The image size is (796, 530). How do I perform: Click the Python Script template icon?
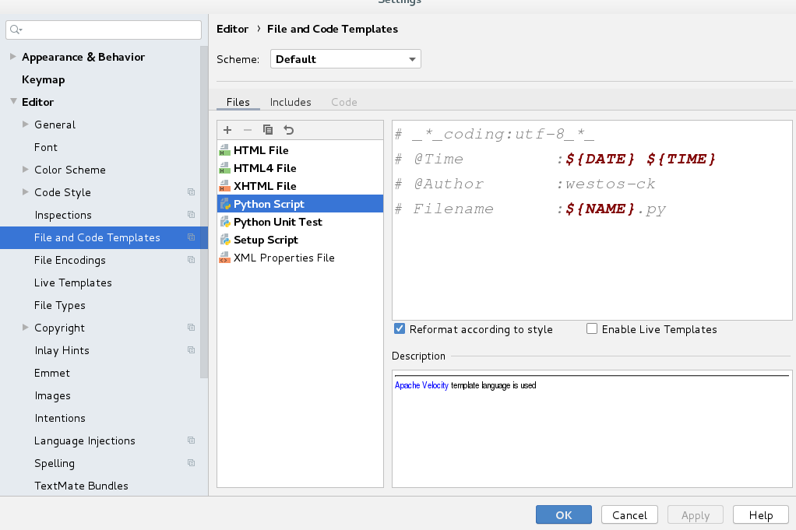click(x=225, y=204)
